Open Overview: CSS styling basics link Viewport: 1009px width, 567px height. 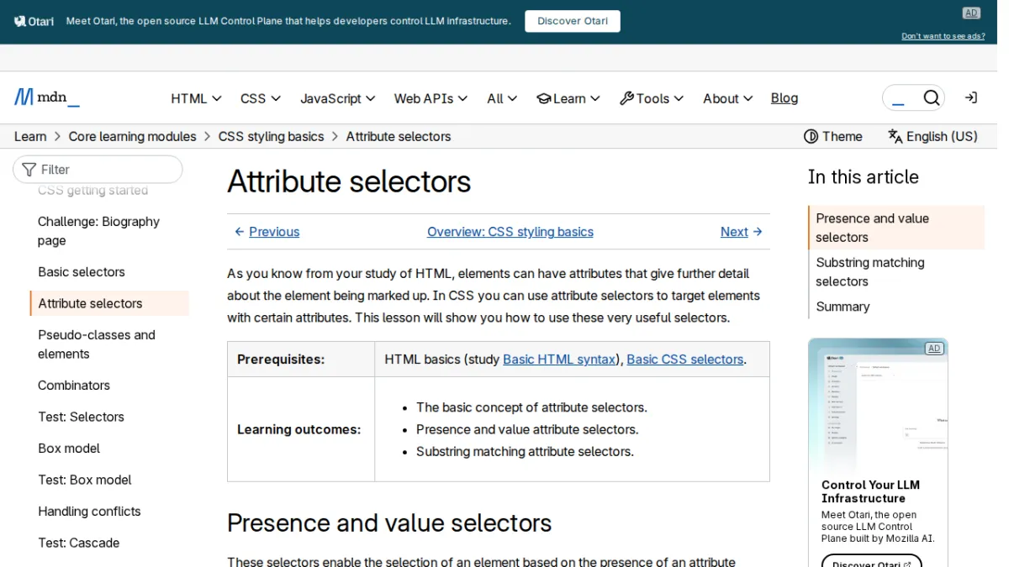[x=510, y=232]
